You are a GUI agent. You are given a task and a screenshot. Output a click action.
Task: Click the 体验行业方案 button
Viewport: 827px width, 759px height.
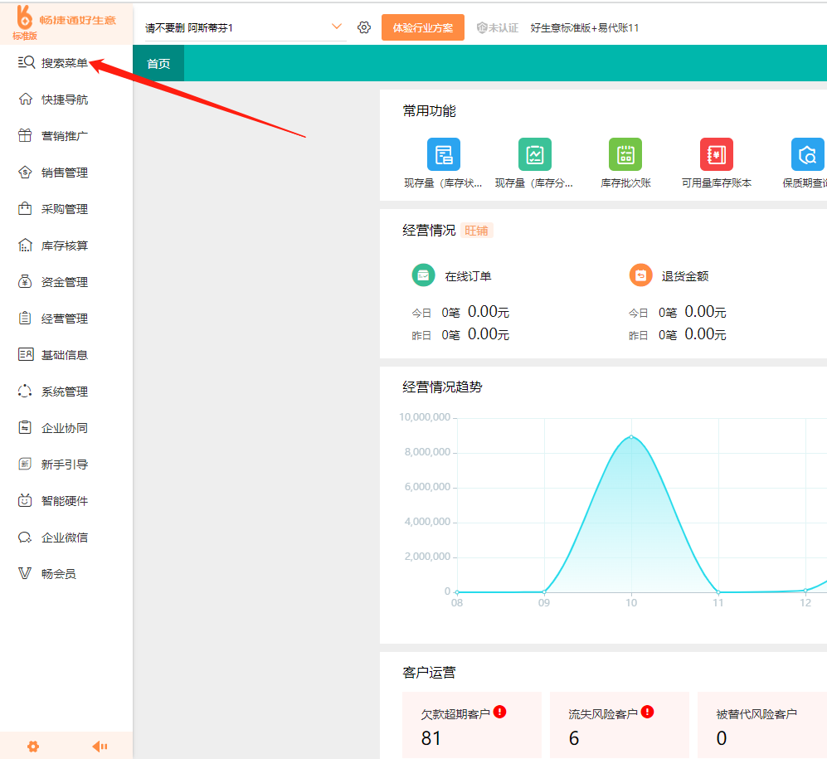(423, 27)
